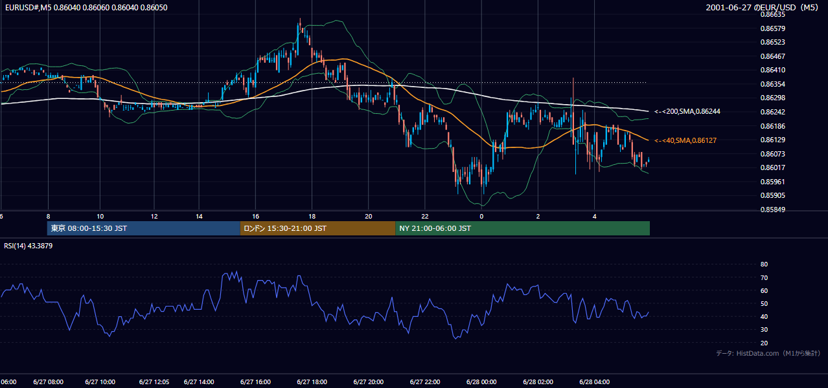Click hour marker 14 under price chart

point(200,217)
